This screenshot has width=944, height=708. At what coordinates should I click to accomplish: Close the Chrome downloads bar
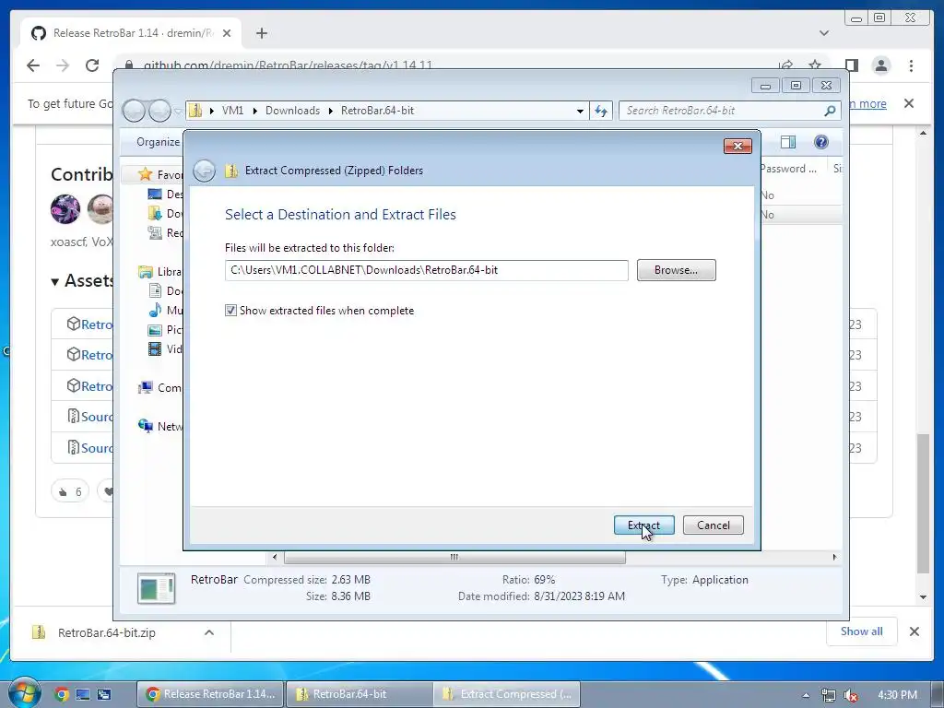coord(914,631)
